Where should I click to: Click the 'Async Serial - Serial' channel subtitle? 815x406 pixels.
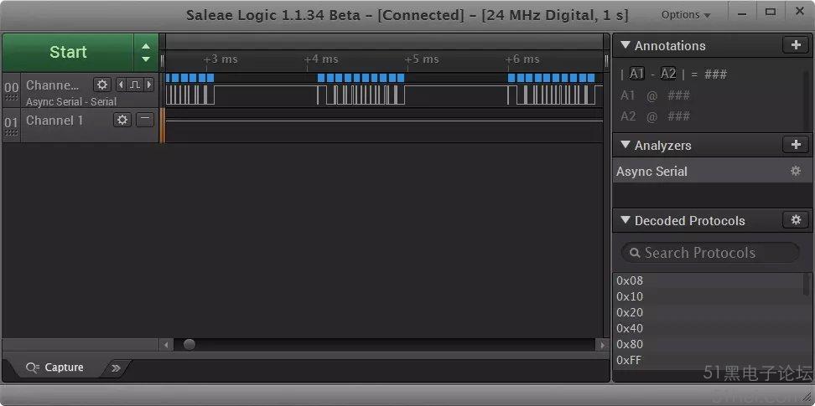coord(71,102)
